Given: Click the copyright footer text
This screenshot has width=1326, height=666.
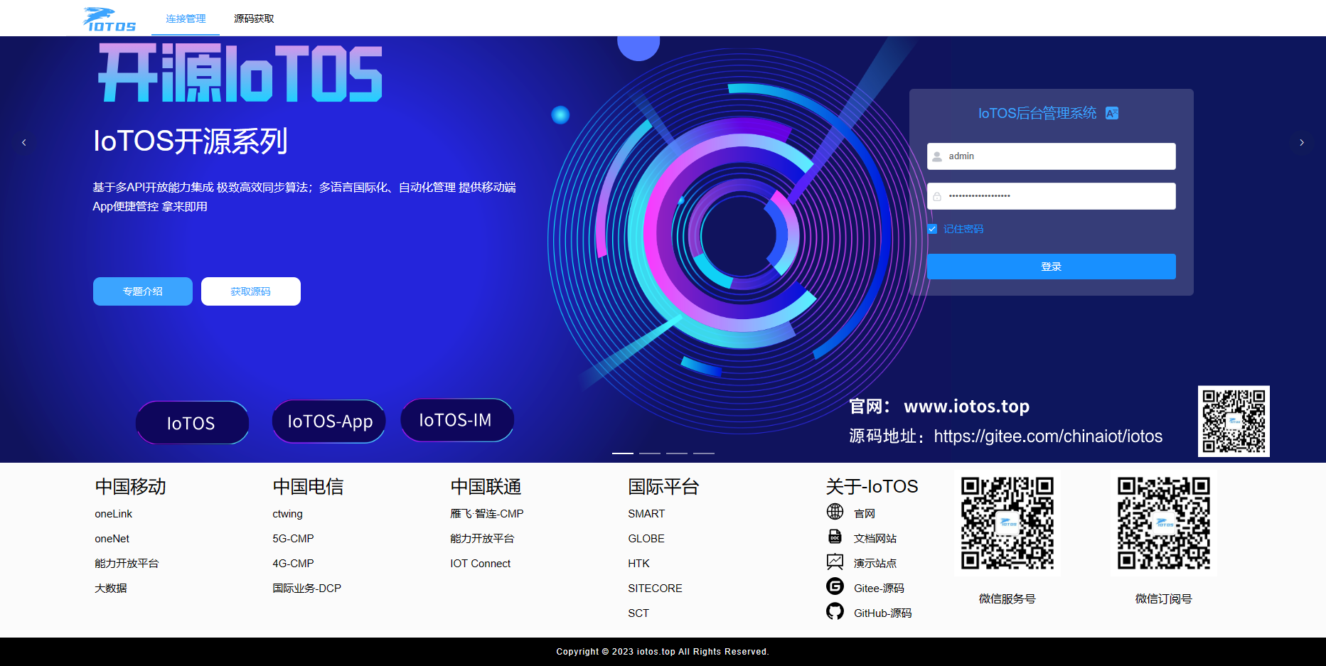Looking at the screenshot, I should point(663,652).
